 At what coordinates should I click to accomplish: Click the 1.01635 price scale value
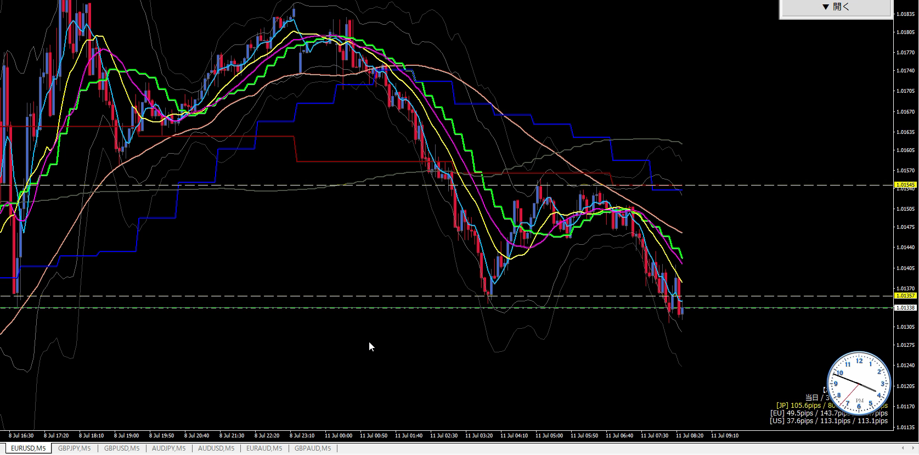(x=905, y=132)
